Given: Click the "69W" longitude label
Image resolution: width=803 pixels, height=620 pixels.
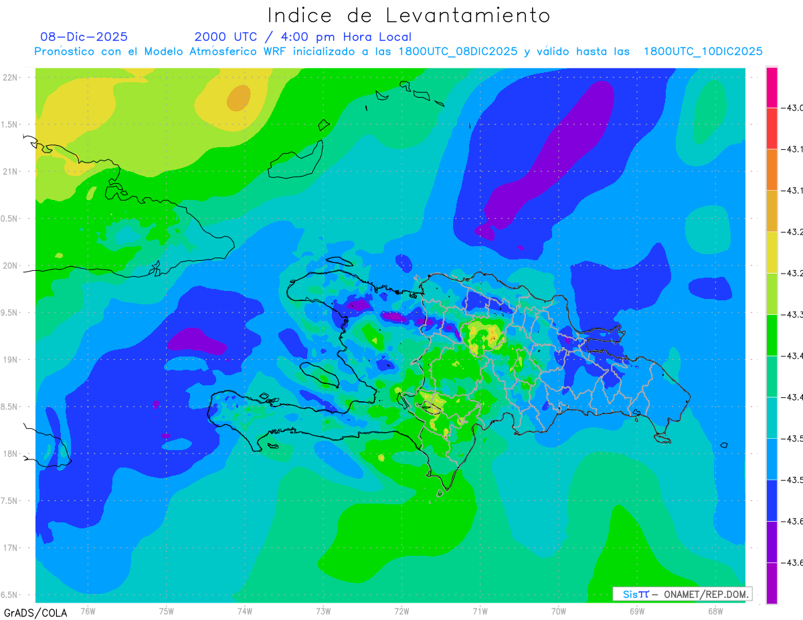Looking at the screenshot, I should point(637,611).
